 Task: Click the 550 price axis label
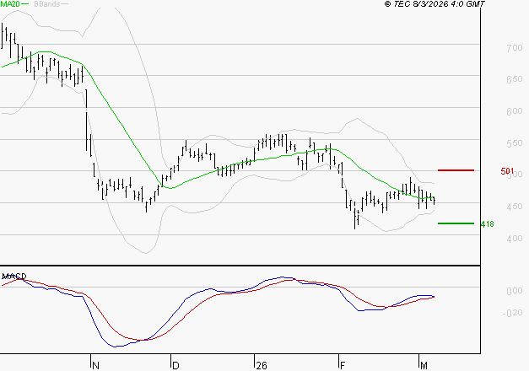[514, 143]
